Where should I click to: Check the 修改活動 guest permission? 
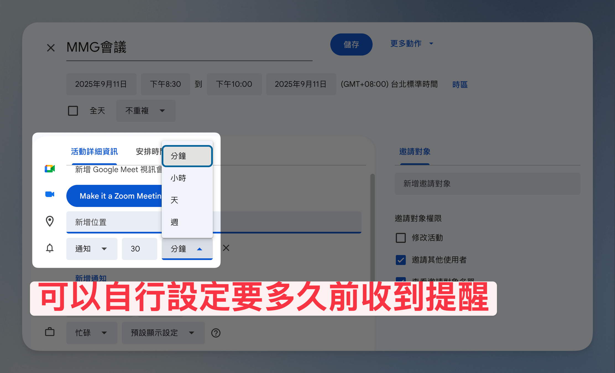(401, 238)
